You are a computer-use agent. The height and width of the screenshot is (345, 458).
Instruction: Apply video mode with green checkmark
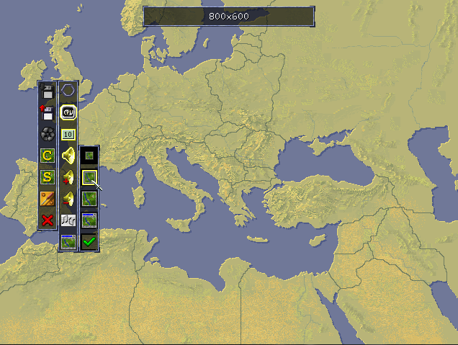tap(89, 242)
